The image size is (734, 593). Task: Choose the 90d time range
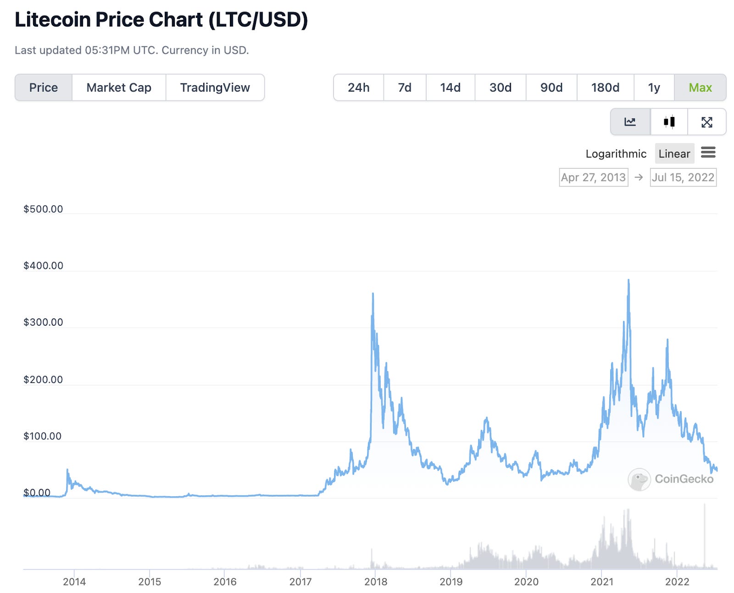click(550, 87)
